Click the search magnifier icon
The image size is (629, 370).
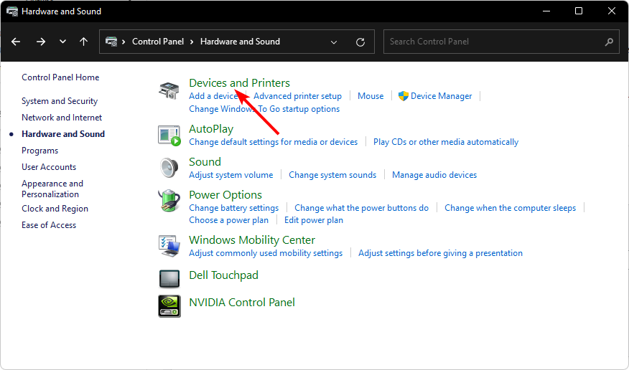(609, 42)
